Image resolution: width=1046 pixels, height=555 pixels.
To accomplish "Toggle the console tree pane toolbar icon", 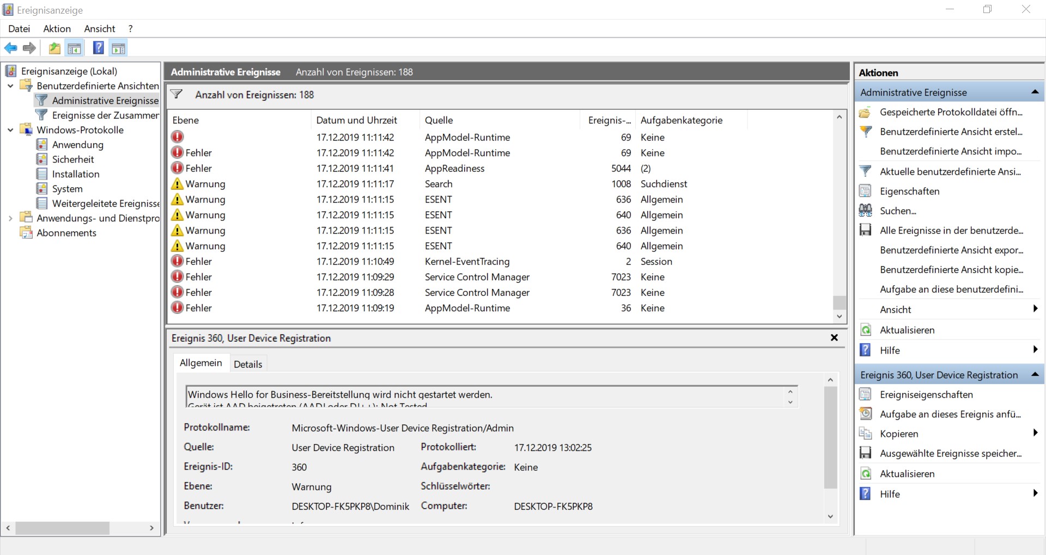I will pos(75,48).
